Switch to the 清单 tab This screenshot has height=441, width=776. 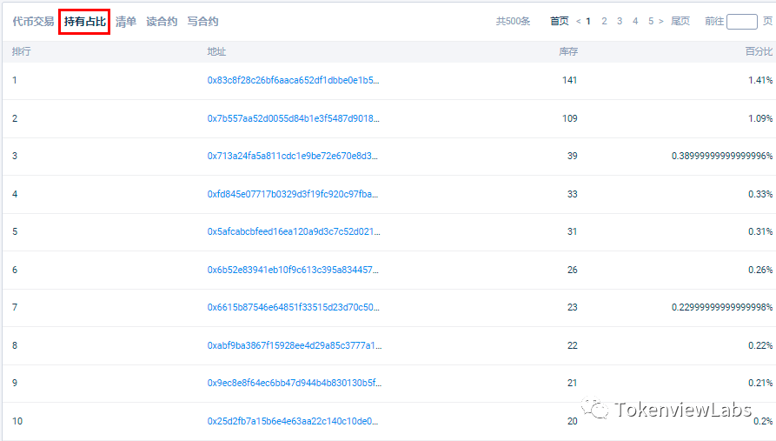pyautogui.click(x=126, y=21)
